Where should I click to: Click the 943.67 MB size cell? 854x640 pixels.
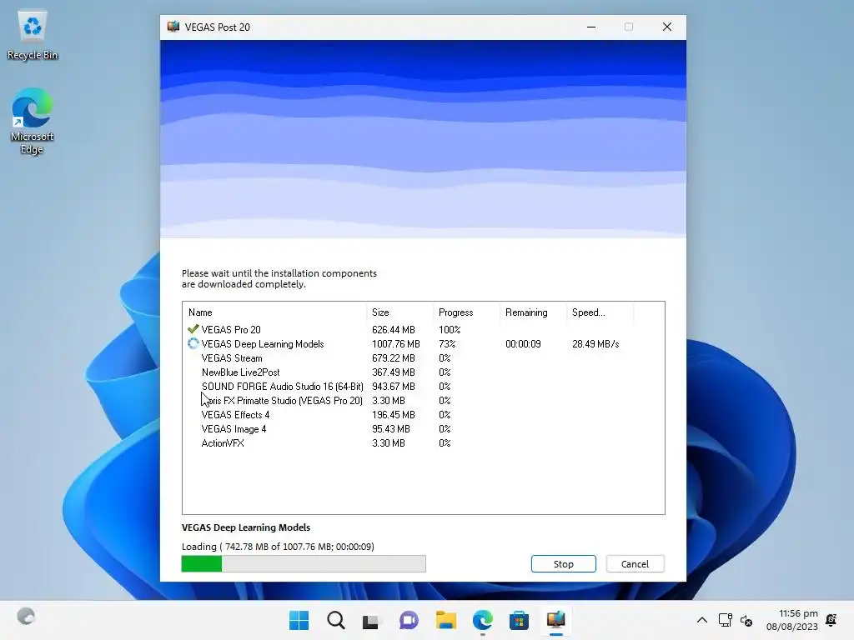394,387
